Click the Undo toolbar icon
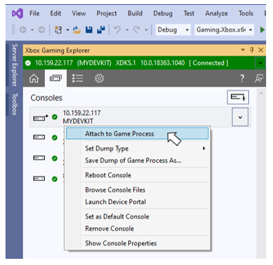The height and width of the screenshot is (265, 273). click(117, 30)
